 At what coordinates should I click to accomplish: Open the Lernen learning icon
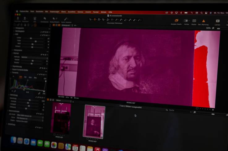(x=217, y=21)
